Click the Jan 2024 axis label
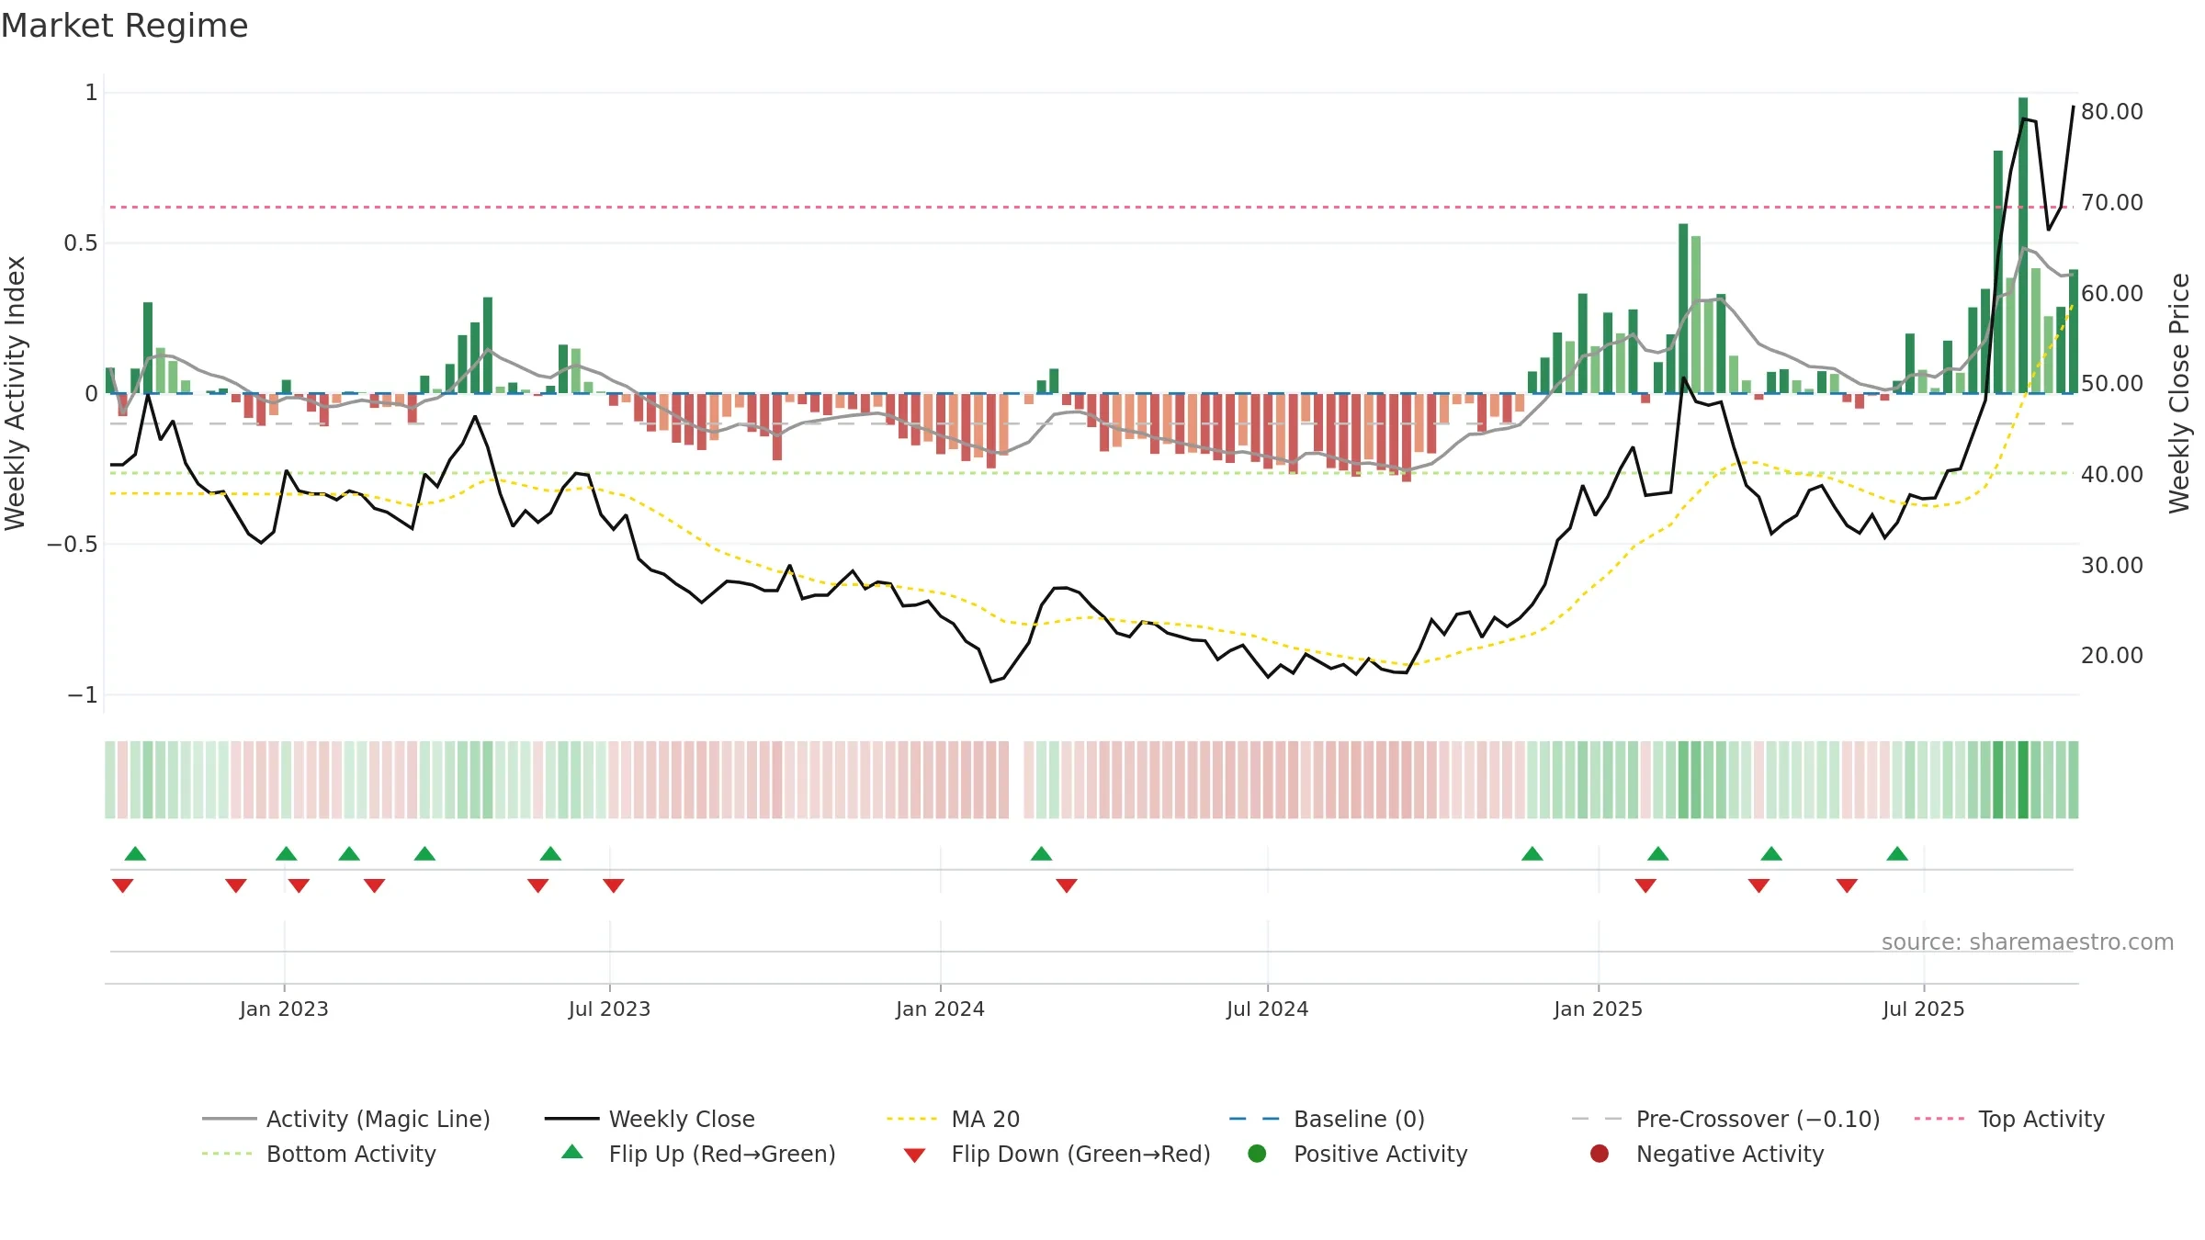Image resolution: width=2205 pixels, height=1240 pixels. click(940, 1009)
